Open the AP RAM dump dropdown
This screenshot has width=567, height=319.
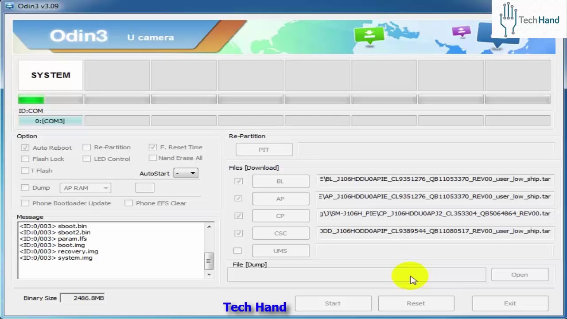(85, 188)
